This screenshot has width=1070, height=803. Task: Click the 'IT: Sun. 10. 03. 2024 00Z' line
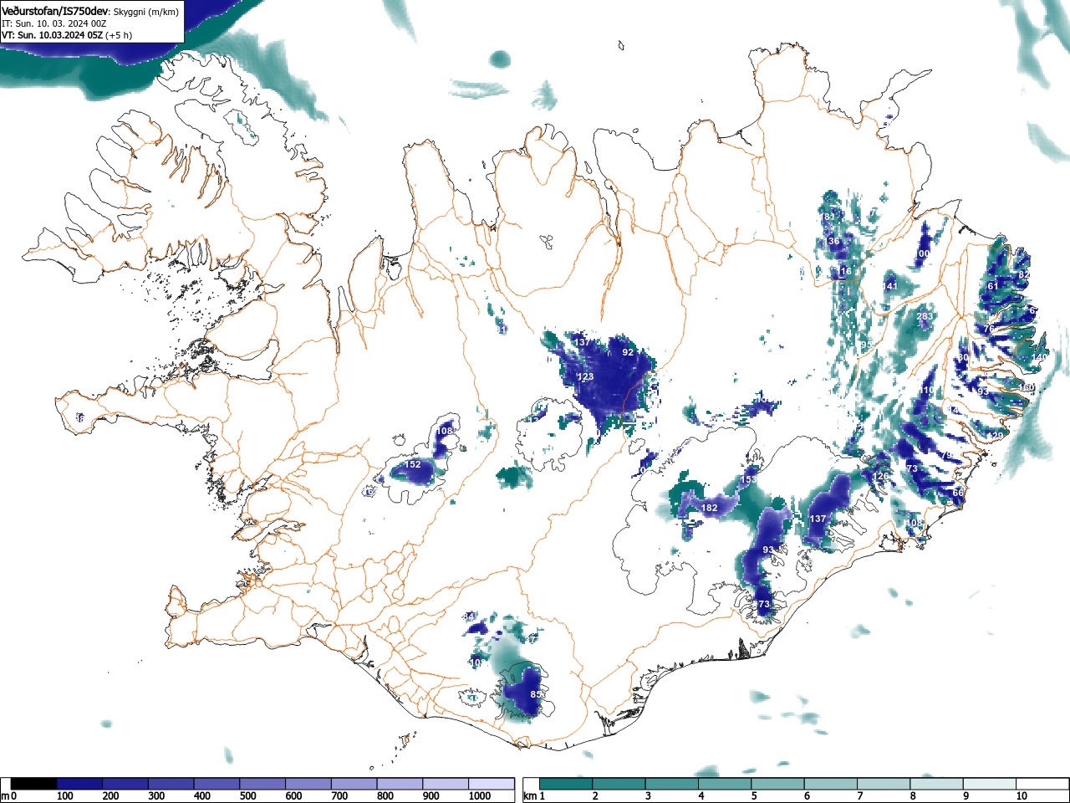54,23
